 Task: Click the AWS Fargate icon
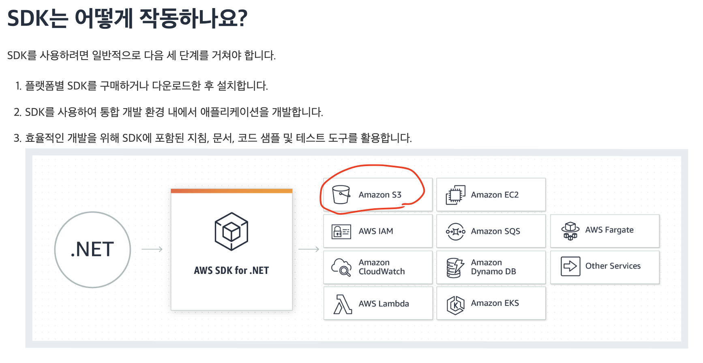(x=570, y=231)
